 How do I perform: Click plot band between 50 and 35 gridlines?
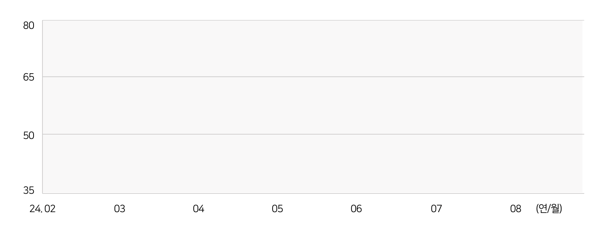point(312,164)
